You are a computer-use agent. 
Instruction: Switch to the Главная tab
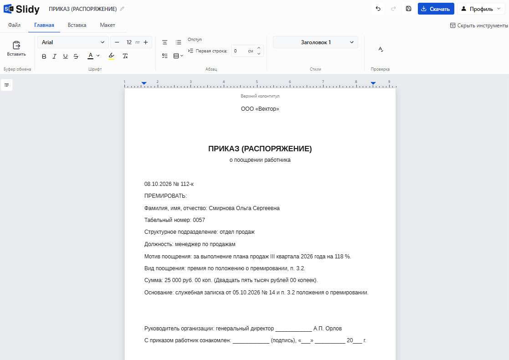(44, 25)
